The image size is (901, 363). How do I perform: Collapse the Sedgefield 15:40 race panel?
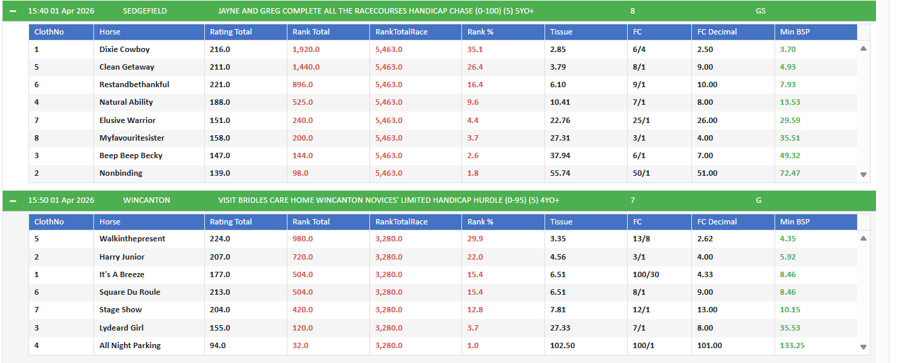[13, 11]
